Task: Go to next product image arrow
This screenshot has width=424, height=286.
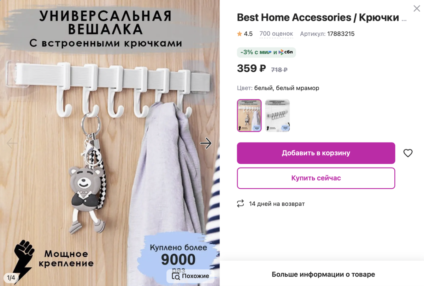Action: (206, 143)
